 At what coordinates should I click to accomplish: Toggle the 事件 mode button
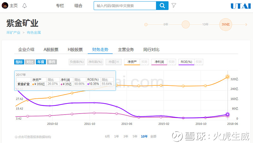click(x=52, y=62)
